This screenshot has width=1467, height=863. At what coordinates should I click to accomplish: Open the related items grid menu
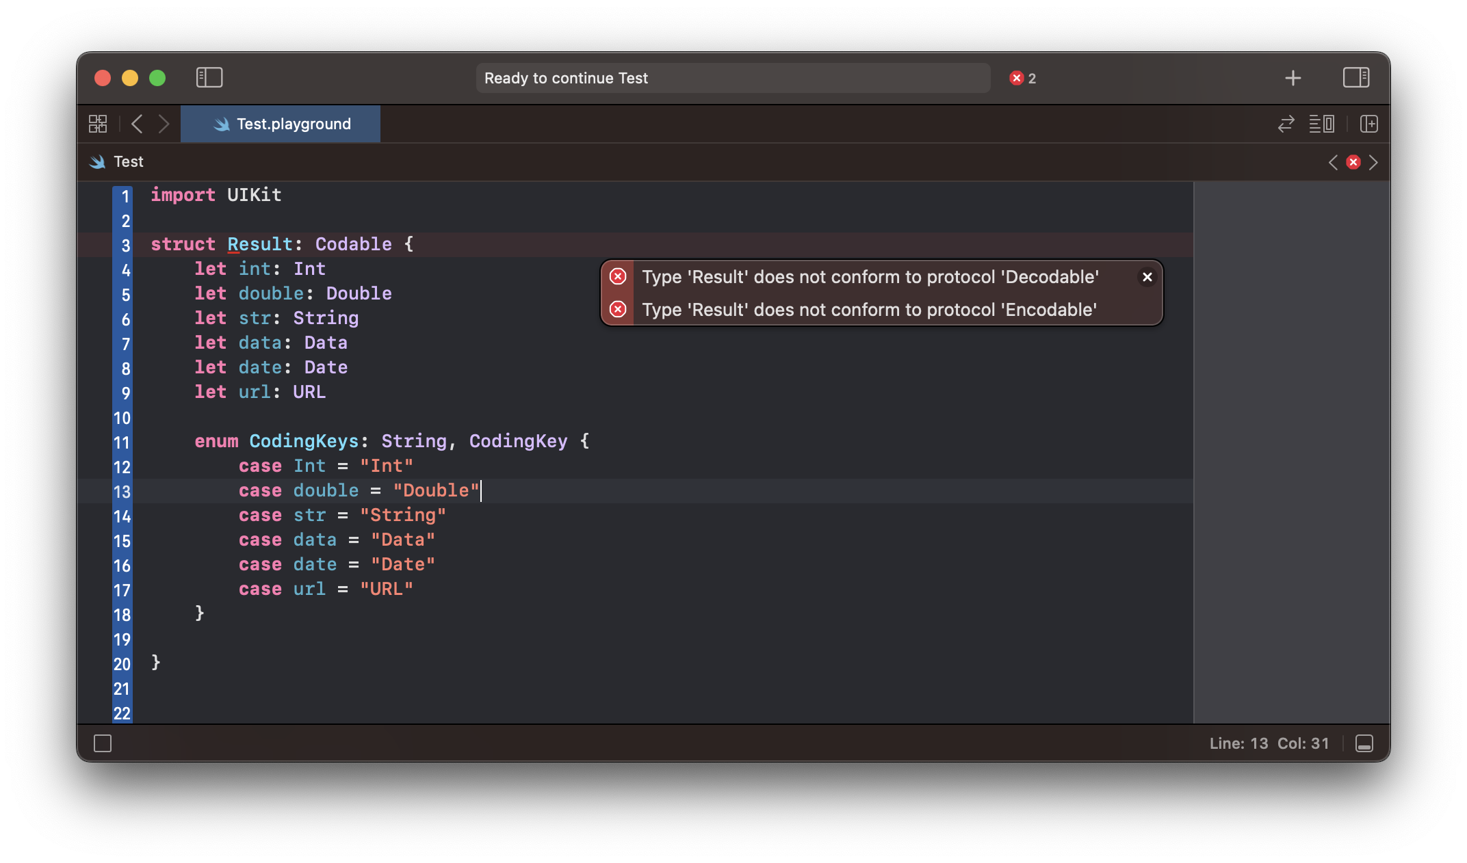98,124
